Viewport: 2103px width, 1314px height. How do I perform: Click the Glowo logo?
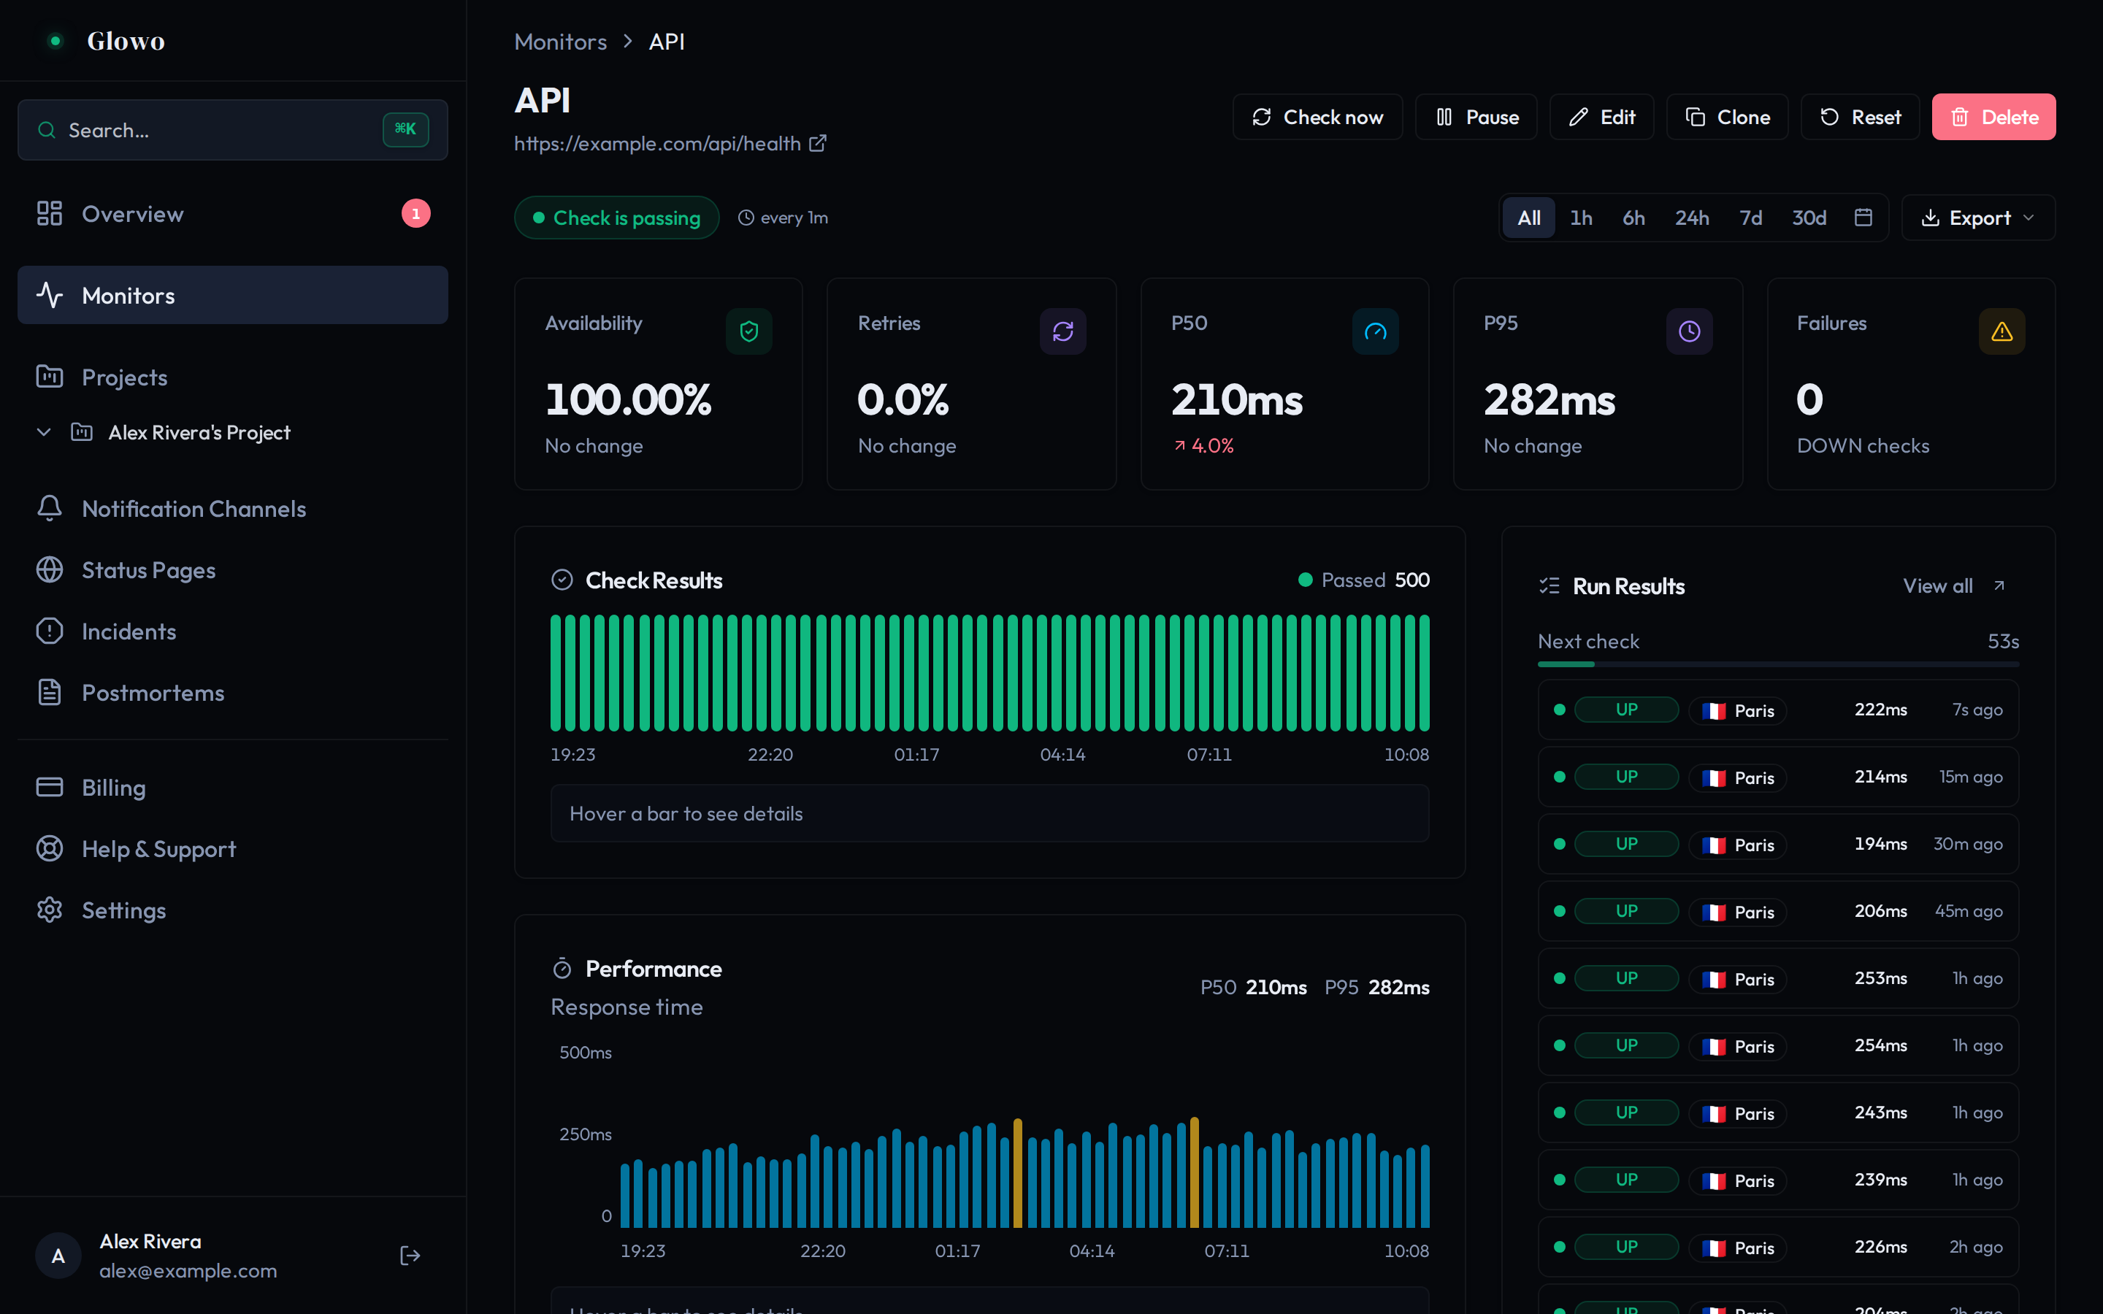[x=104, y=41]
